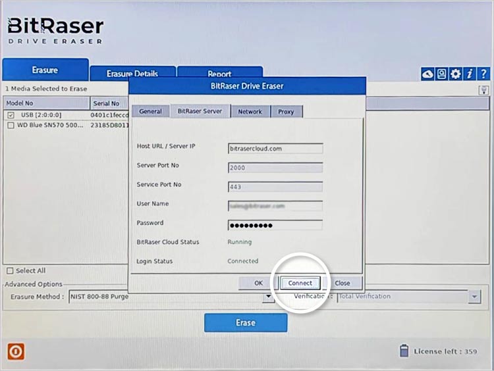This screenshot has height=371, width=494.
Task: Click the OK button in dialog
Action: click(x=258, y=284)
